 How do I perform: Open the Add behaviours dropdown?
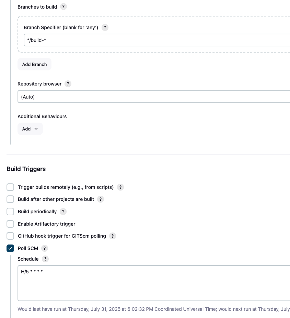point(30,129)
